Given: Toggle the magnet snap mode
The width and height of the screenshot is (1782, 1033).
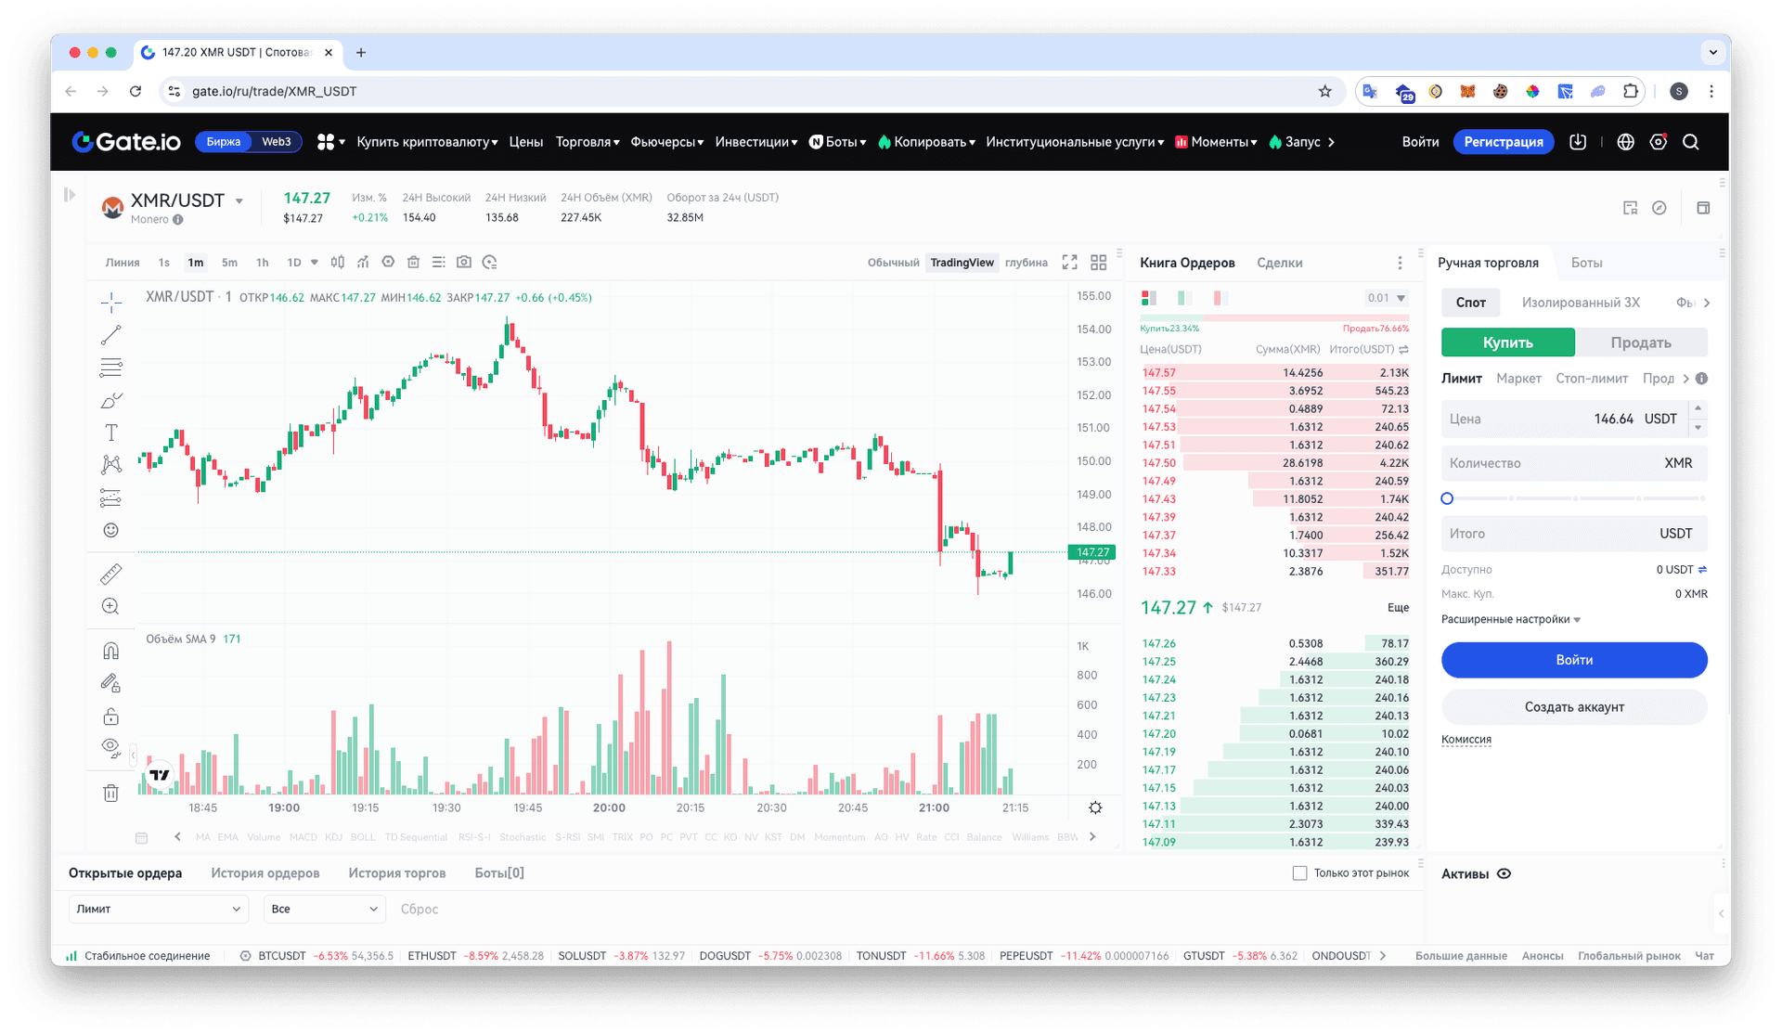Looking at the screenshot, I should pos(110,651).
